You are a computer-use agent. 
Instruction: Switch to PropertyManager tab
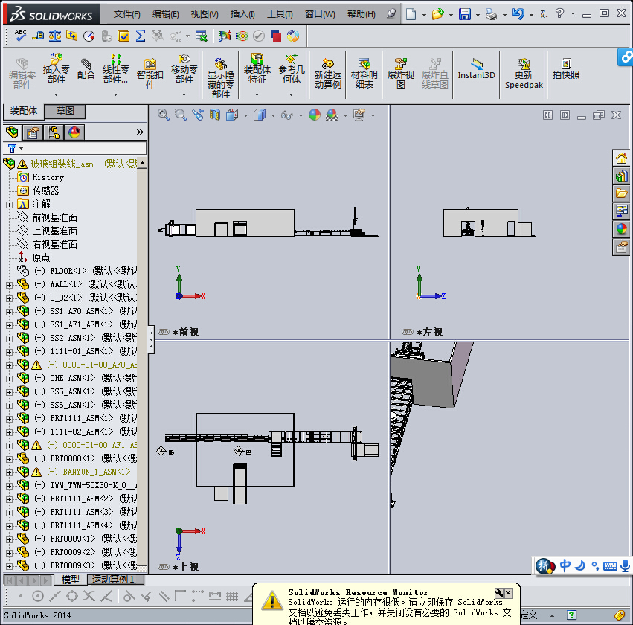[x=32, y=132]
